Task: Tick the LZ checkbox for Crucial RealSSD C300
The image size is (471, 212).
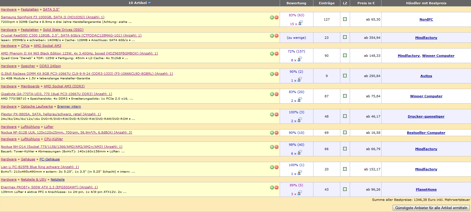Action: click(x=345, y=37)
